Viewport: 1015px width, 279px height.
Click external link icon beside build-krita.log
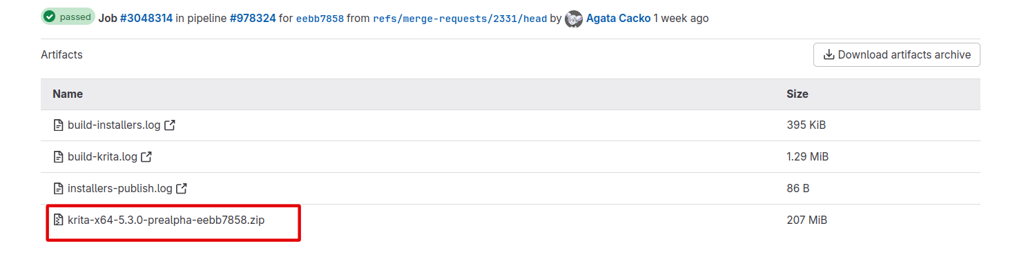(146, 157)
